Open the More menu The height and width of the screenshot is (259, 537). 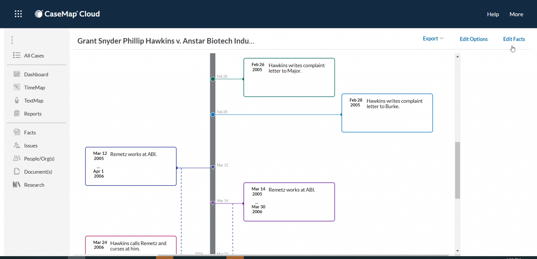(516, 14)
